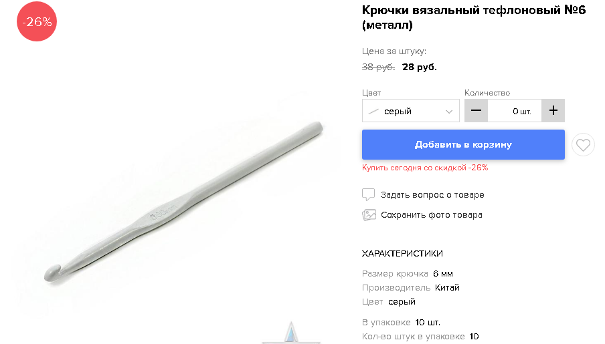
Task: Click the save photo picture icon
Action: coord(369,215)
